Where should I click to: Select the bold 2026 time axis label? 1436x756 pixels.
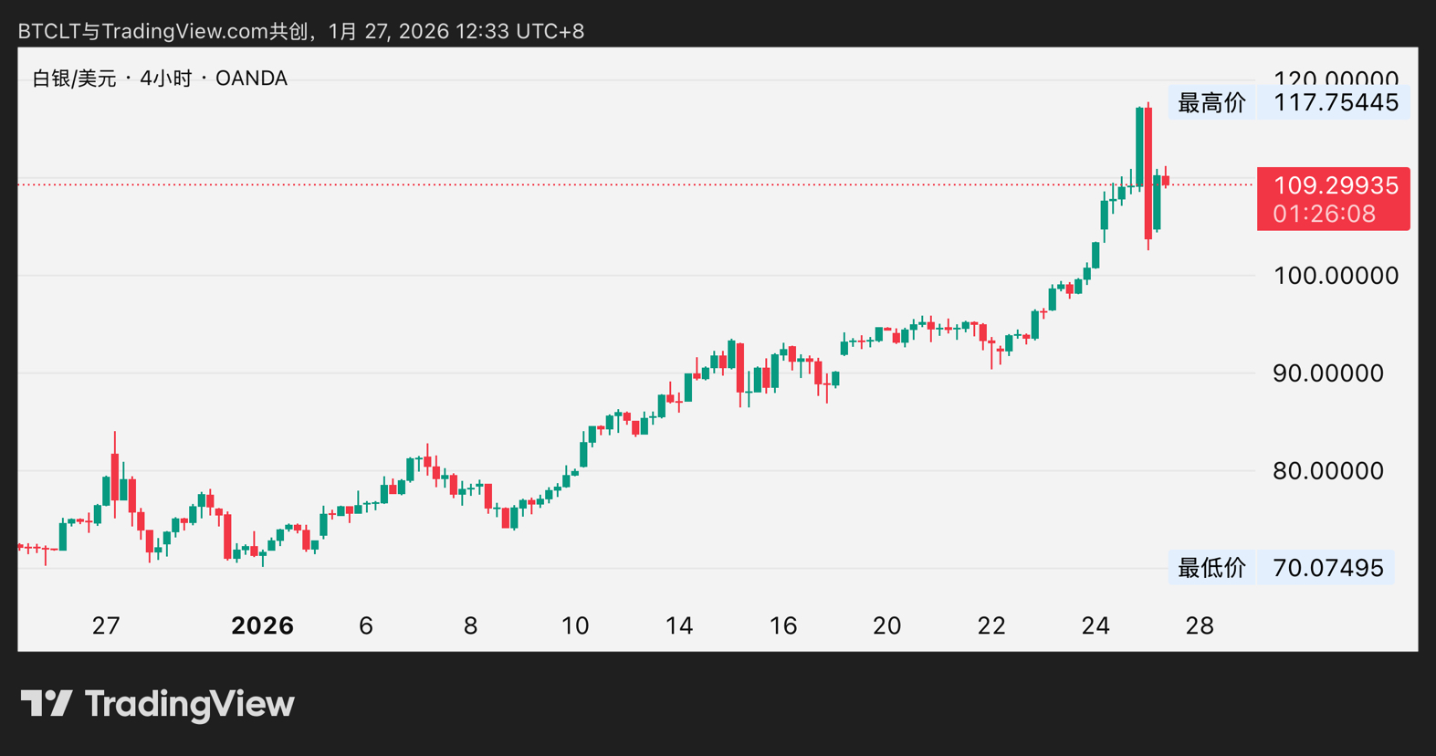[262, 625]
